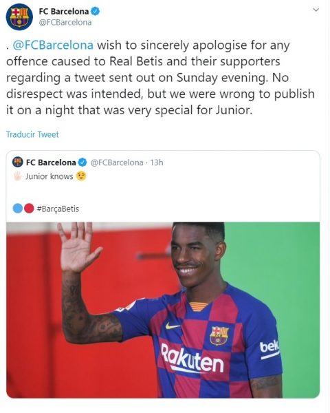Image resolution: width=330 pixels, height=413 pixels.
Task: Open the FC Barcelona profile avatar
Action: coord(19,17)
